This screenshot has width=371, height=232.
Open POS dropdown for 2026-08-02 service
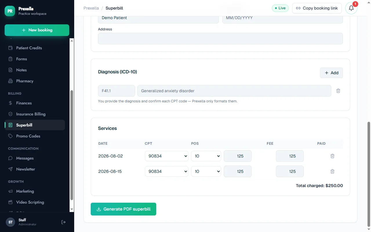[x=206, y=156]
